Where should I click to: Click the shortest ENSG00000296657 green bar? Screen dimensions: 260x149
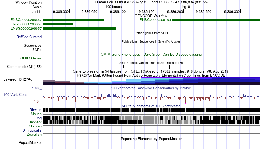(x=58, y=24)
